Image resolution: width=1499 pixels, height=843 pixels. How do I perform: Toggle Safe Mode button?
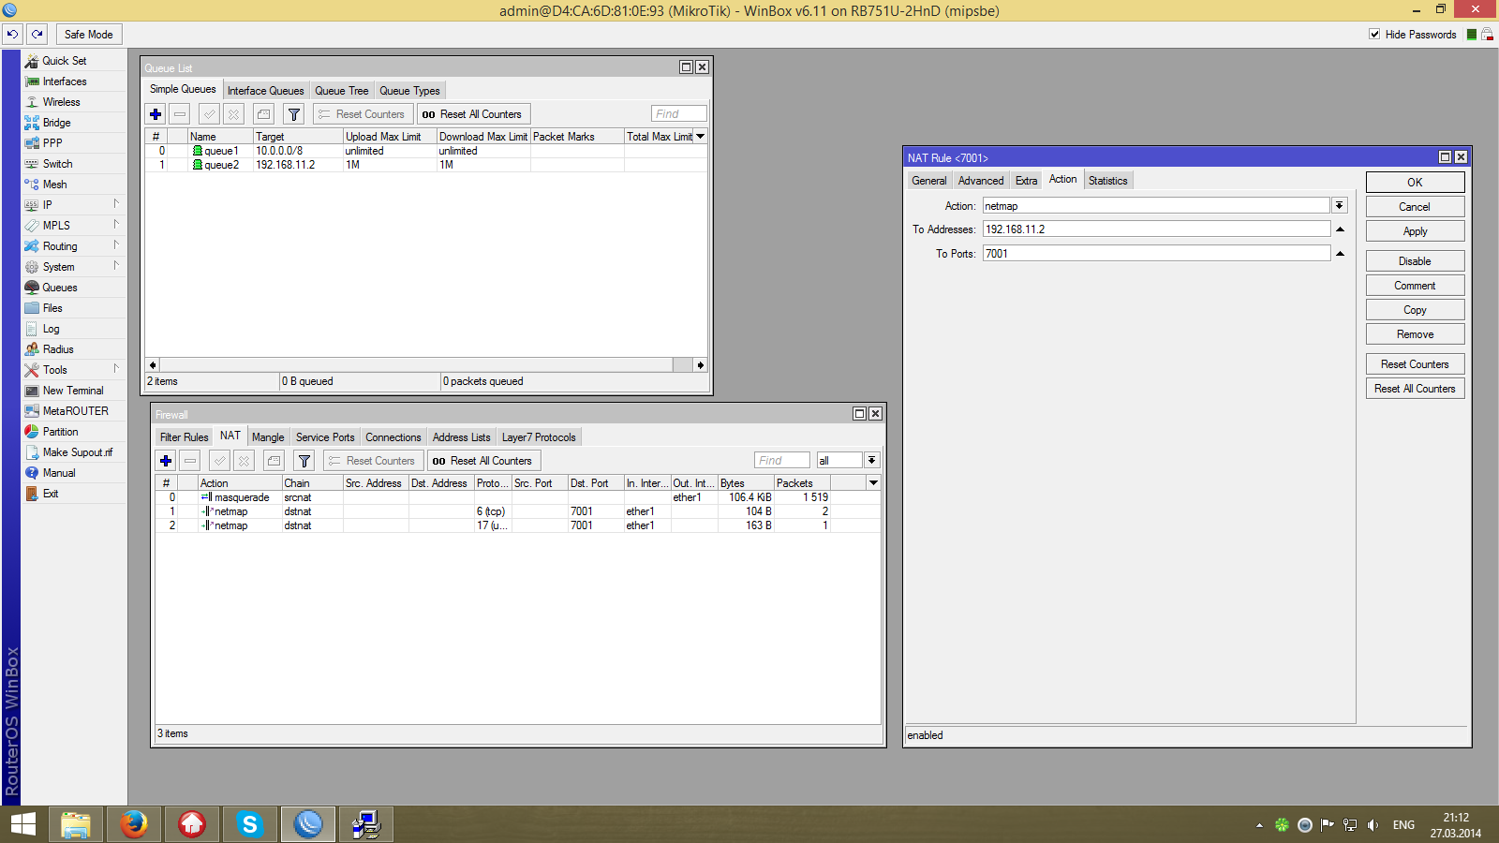pos(89,35)
